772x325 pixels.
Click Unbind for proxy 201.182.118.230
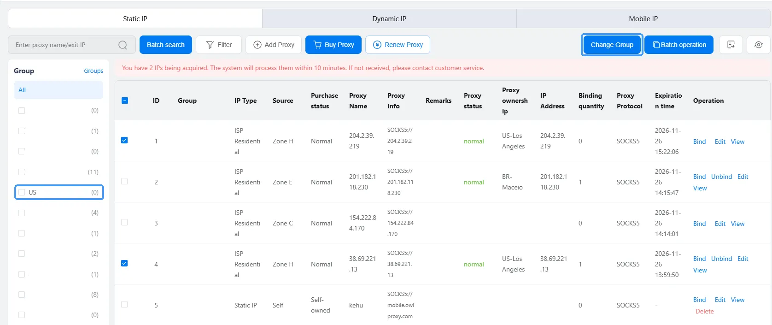tap(721, 177)
